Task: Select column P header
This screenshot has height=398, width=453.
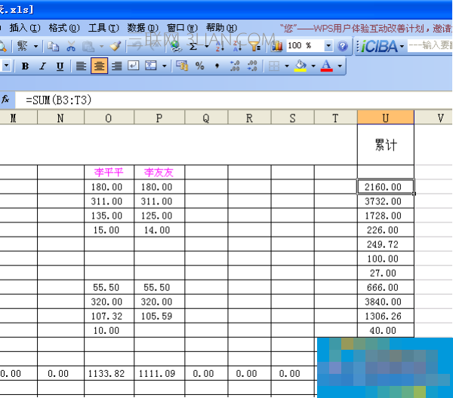Action: pyautogui.click(x=159, y=118)
